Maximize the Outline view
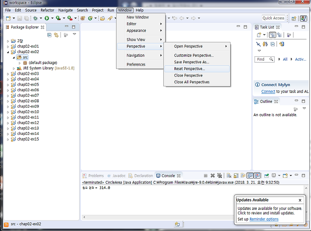Image resolution: width=311 pixels, height=231 pixels. (x=304, y=101)
